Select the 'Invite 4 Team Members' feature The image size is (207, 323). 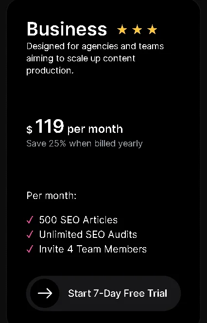click(93, 249)
